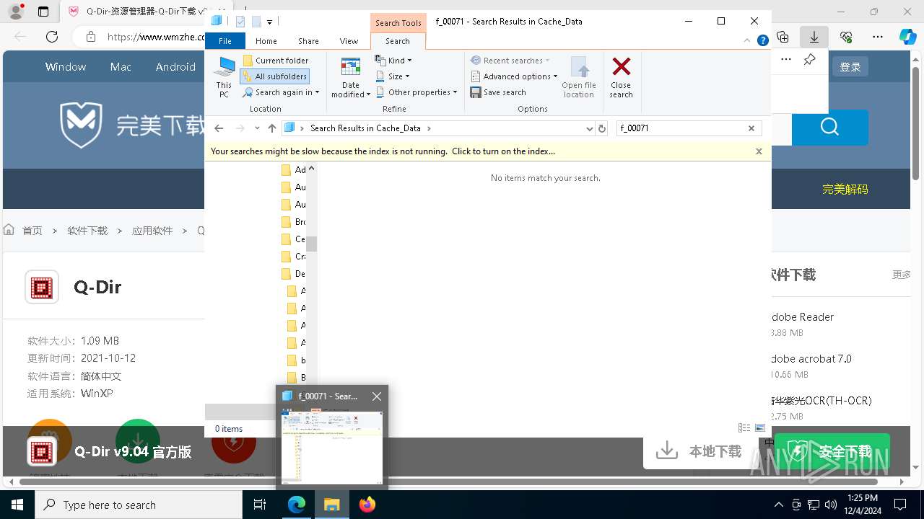This screenshot has width=924, height=519.
Task: Click navigation pane scroll up arrow
Action: click(312, 169)
